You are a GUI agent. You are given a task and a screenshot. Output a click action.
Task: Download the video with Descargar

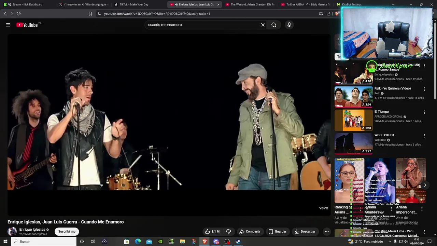point(305,232)
